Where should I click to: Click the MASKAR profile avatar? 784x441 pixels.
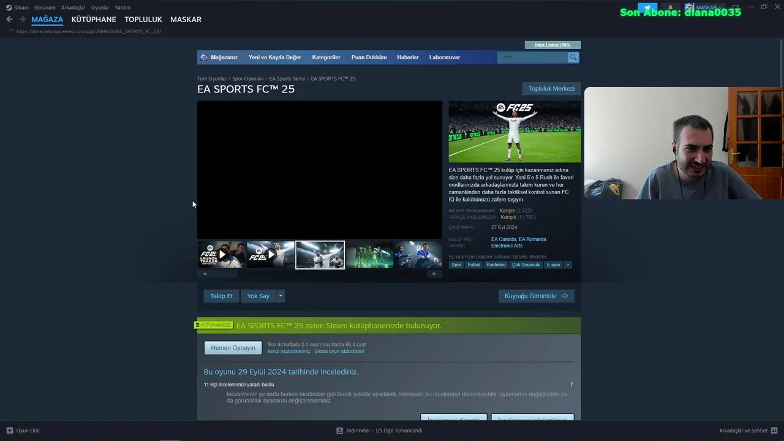pyautogui.click(x=689, y=8)
